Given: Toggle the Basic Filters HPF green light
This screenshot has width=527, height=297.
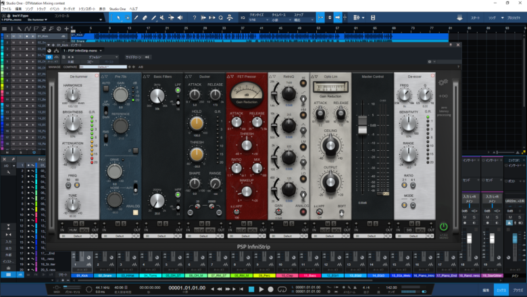Looking at the screenshot, I should pyautogui.click(x=178, y=195).
